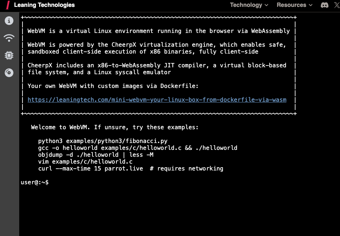Open the Technology menu
This screenshot has width=340, height=236.
[x=246, y=5]
